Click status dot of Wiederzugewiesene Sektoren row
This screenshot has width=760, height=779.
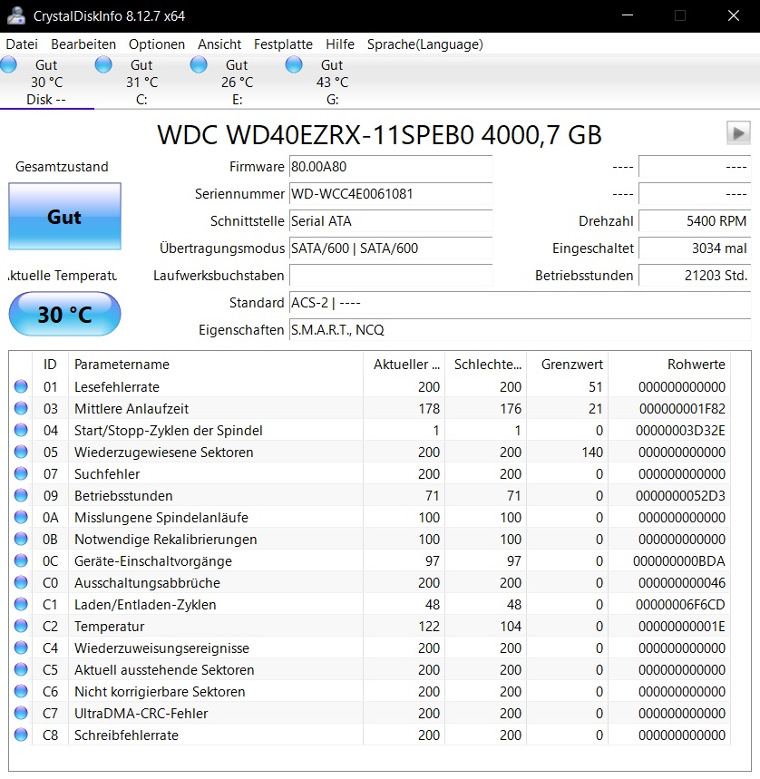click(21, 452)
